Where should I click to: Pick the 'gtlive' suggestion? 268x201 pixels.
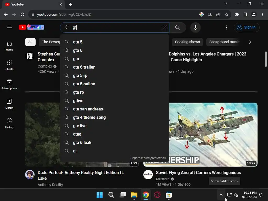pos(115,101)
